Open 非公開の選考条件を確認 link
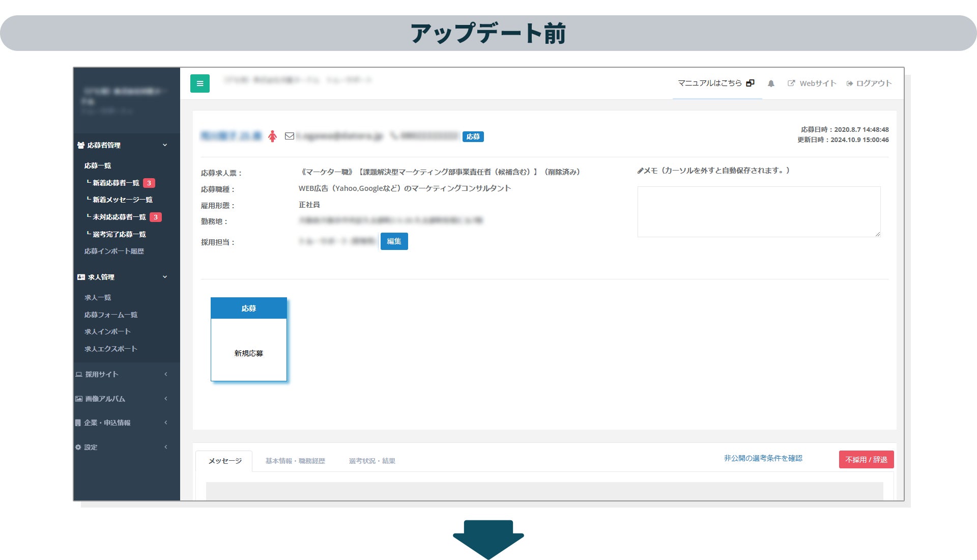This screenshot has width=977, height=560. tap(763, 458)
